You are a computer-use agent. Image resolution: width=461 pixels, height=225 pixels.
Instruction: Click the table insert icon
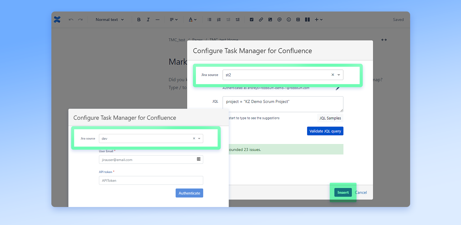click(298, 19)
